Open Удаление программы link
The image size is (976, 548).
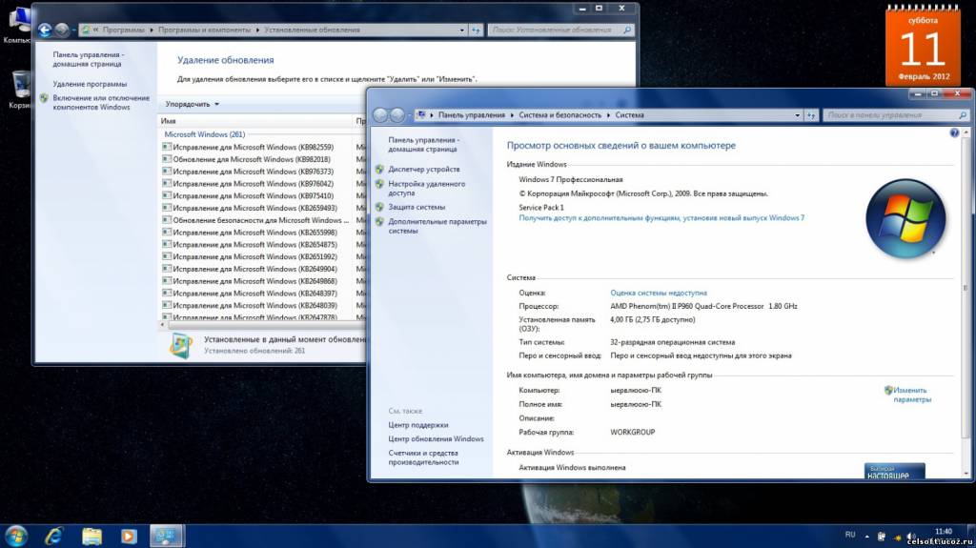click(x=90, y=84)
